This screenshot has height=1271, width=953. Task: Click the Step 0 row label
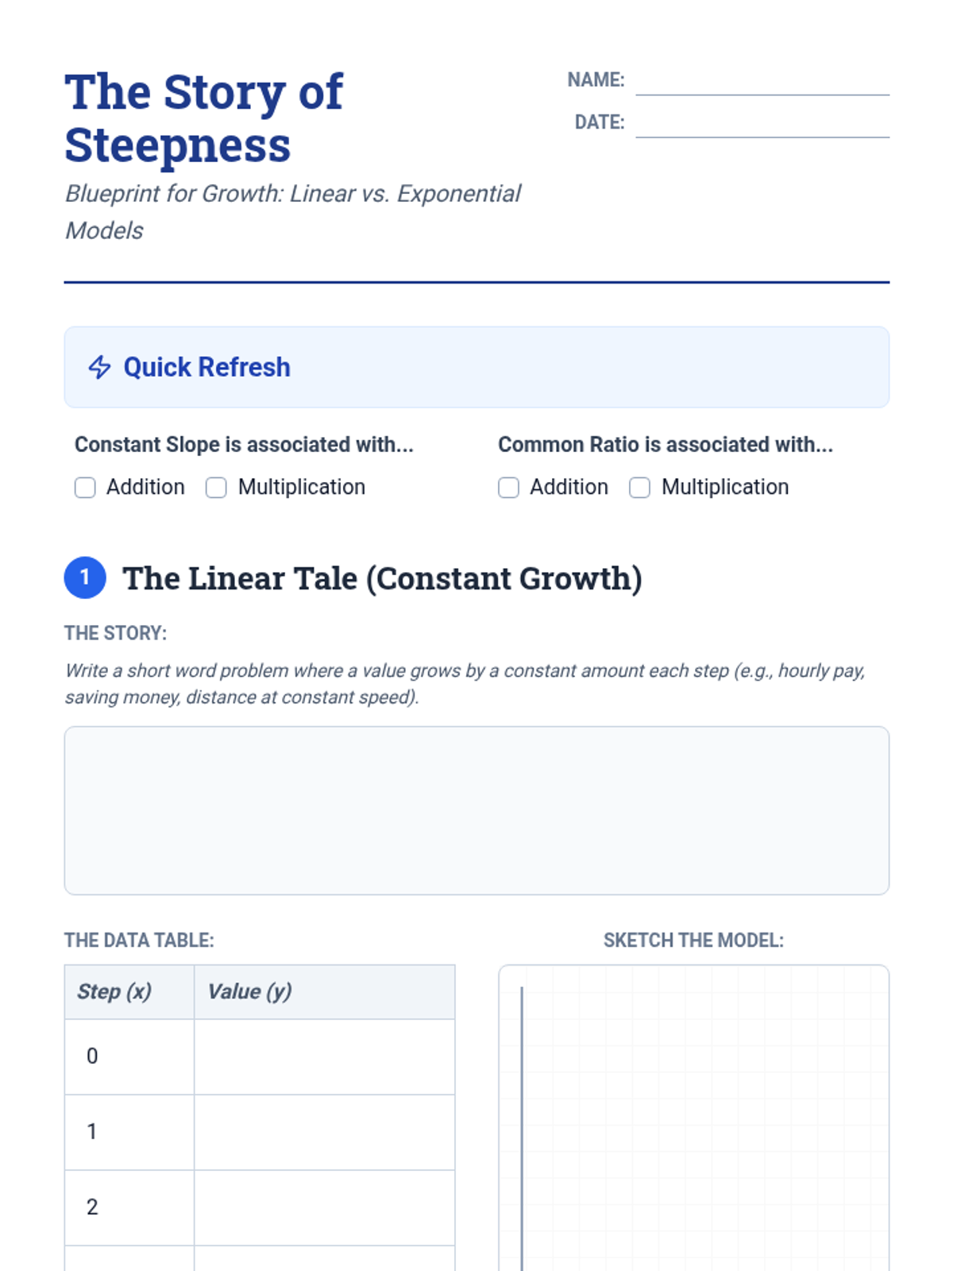pos(92,1057)
